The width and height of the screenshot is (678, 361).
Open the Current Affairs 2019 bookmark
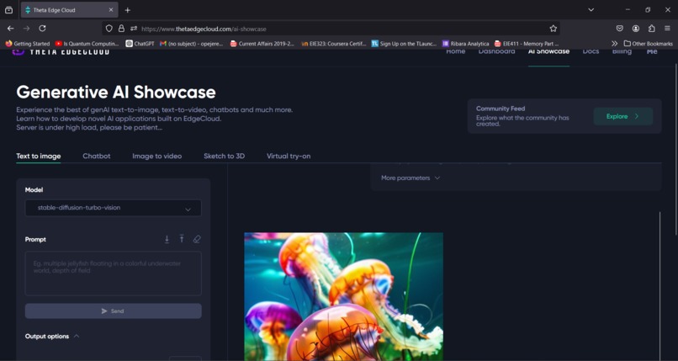pyautogui.click(x=262, y=44)
